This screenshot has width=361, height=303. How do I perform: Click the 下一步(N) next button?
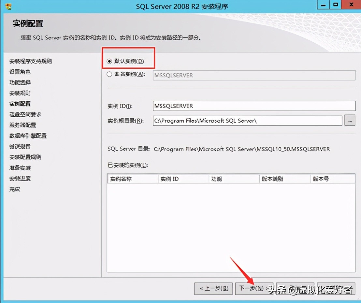254,288
